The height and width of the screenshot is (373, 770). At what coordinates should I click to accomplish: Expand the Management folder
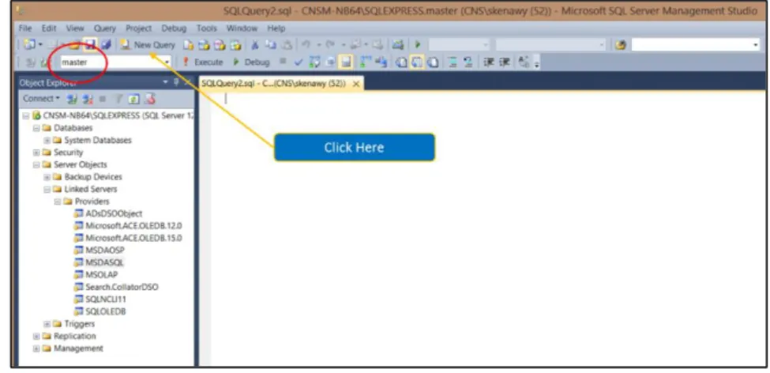point(36,349)
